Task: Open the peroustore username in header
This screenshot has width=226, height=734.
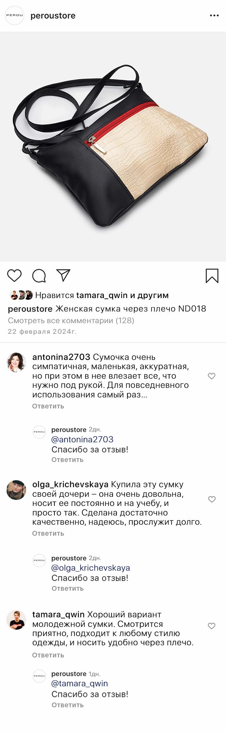Action: coord(53,16)
